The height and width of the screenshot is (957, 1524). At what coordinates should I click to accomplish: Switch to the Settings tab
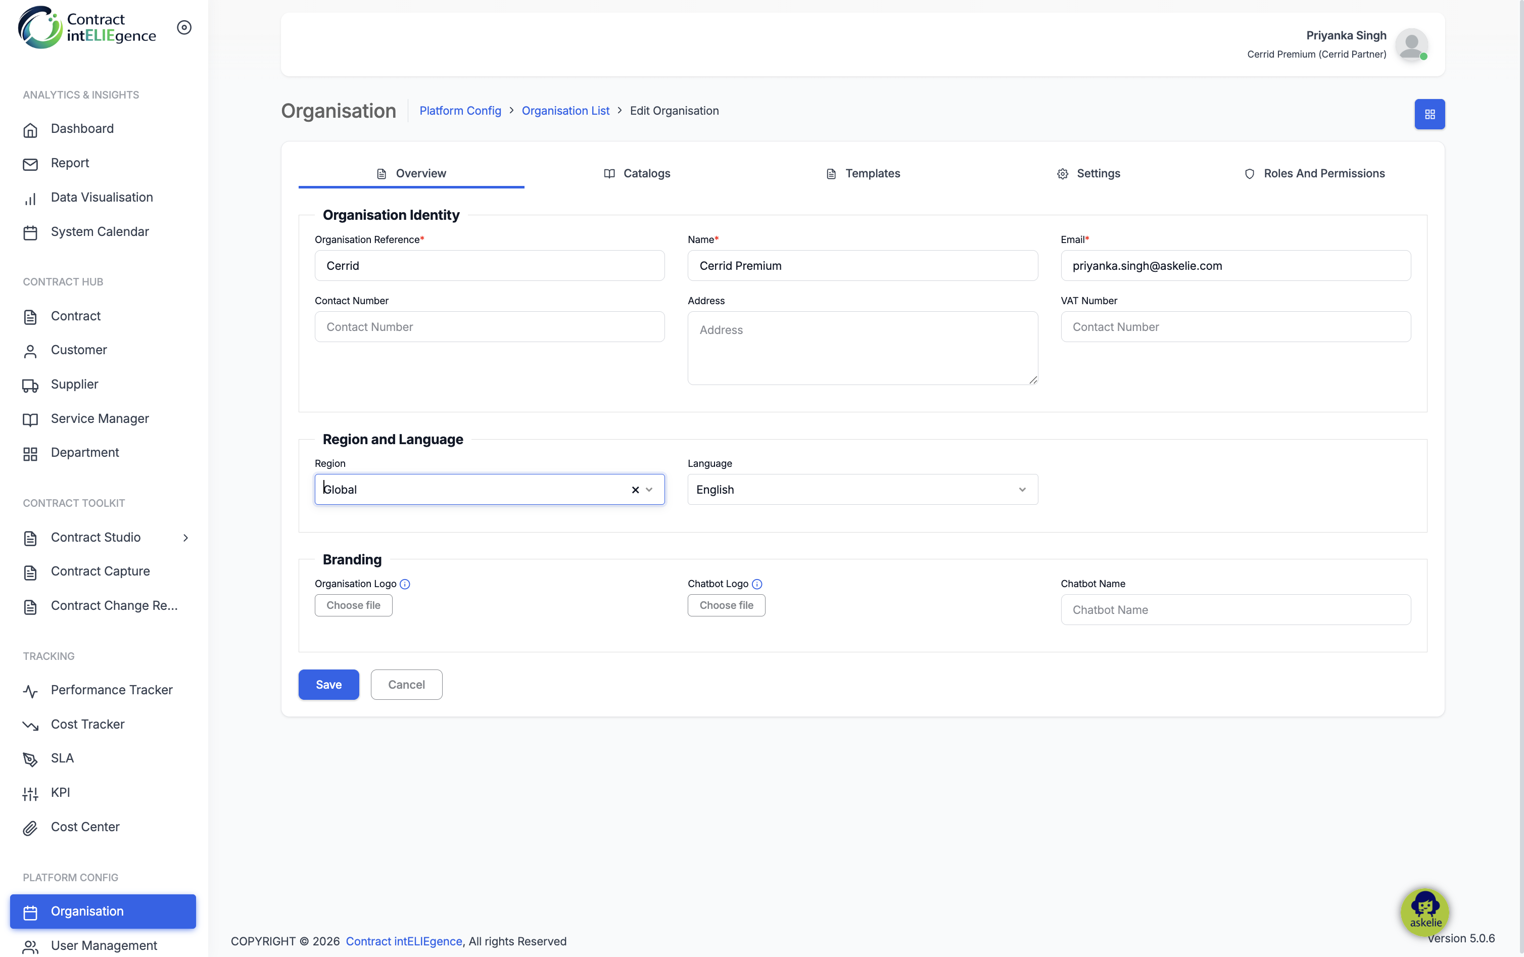1088,173
